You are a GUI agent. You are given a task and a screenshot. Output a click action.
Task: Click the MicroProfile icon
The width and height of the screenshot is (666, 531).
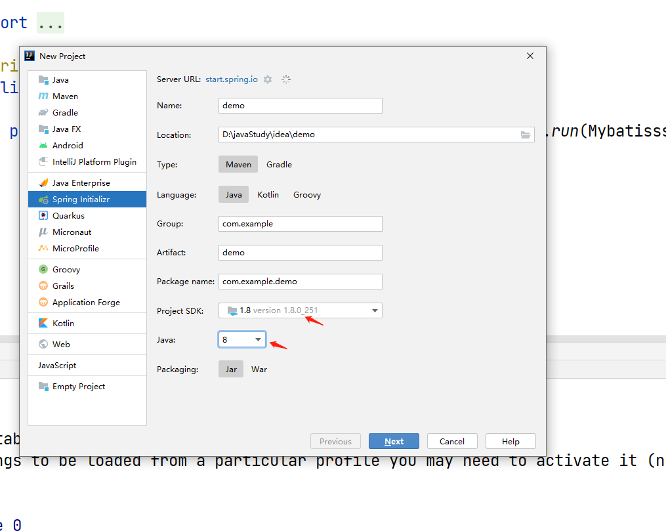click(x=43, y=248)
